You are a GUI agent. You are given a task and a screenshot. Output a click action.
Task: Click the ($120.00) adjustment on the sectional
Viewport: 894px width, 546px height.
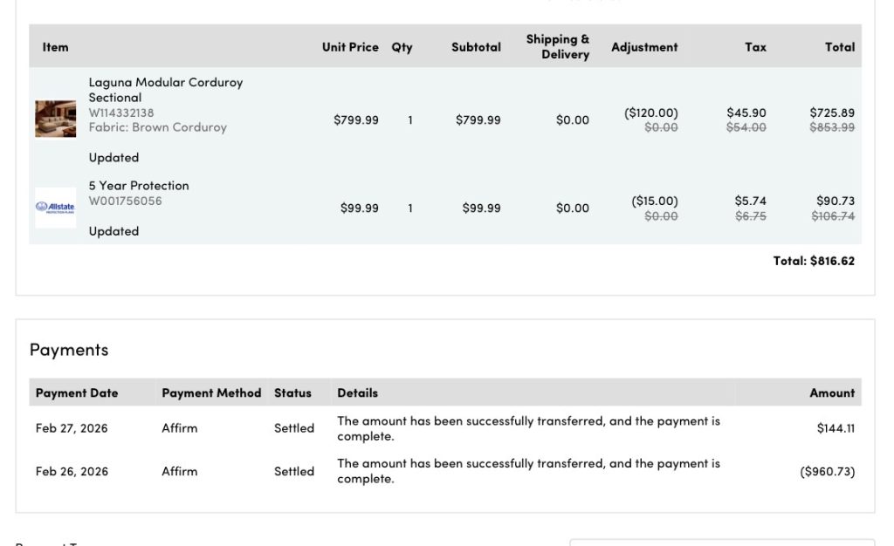pyautogui.click(x=650, y=113)
